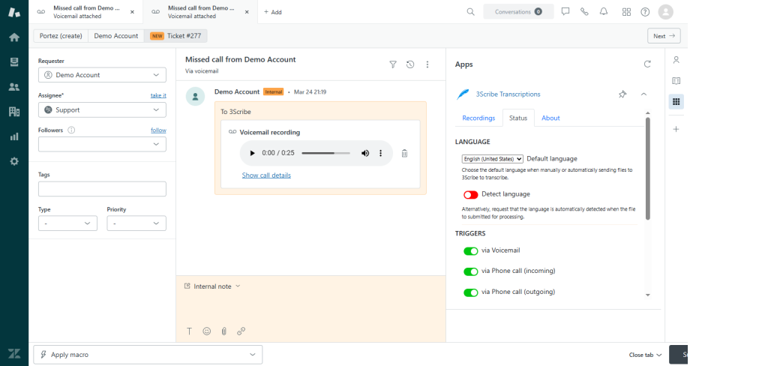Screen dimensions: 768x366
Task: Delete the voicemail recording with trash icon
Action: [404, 154]
